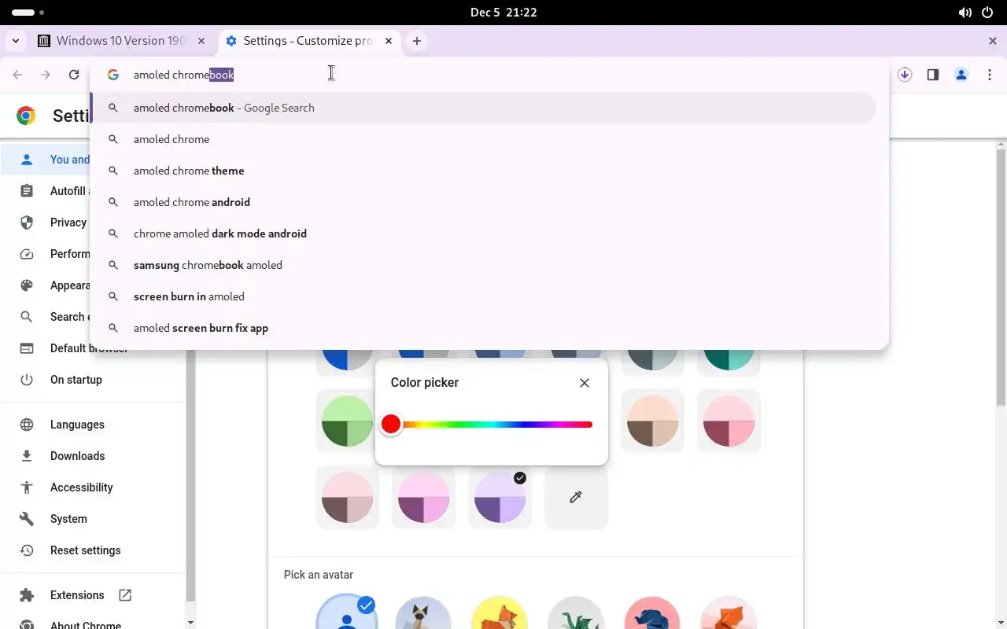Click the Search engine magnifier sidebar icon
Viewport: 1007px width, 629px height.
click(x=27, y=317)
